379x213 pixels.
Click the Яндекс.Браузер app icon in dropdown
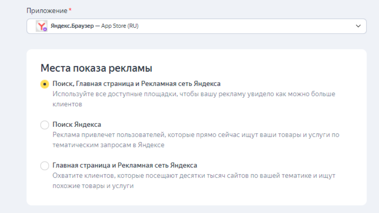click(41, 26)
